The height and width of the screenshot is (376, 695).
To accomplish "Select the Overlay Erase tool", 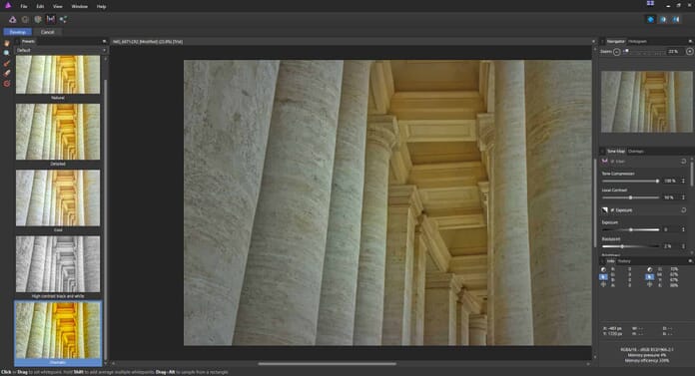I will [x=7, y=73].
